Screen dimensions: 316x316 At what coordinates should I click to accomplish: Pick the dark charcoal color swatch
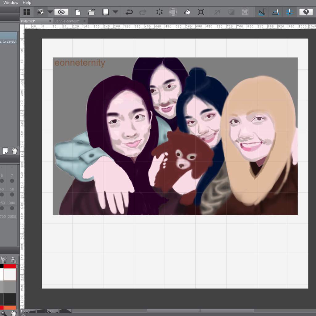coord(10,299)
